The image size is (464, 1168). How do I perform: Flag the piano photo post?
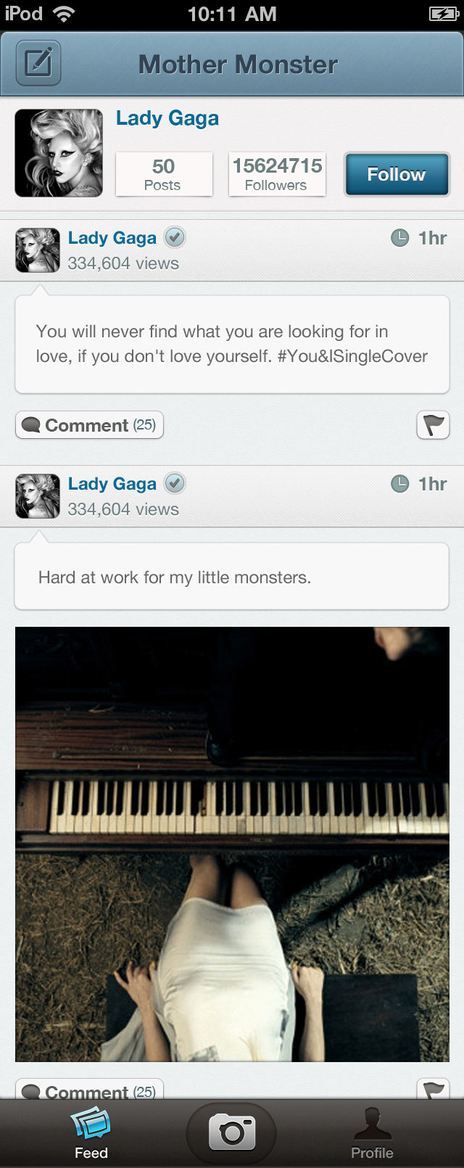click(433, 1088)
